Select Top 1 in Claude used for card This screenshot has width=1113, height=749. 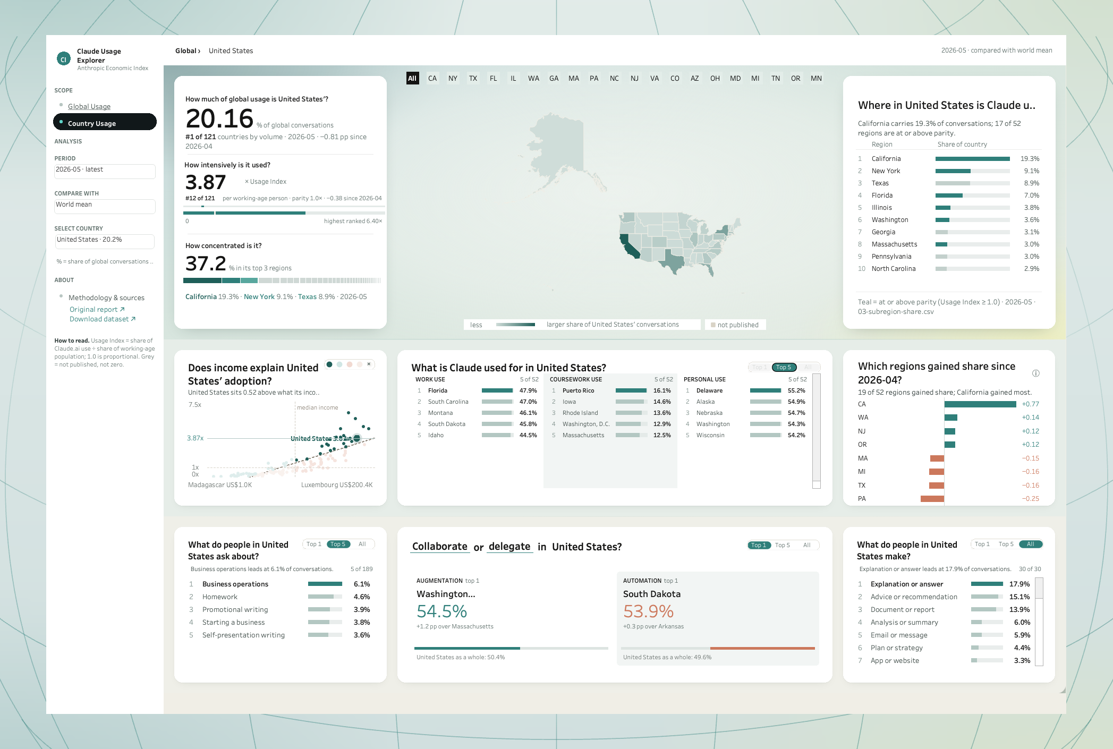(760, 367)
